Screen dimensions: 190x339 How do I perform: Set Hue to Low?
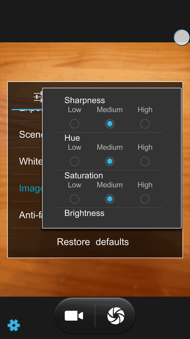[x=74, y=161]
